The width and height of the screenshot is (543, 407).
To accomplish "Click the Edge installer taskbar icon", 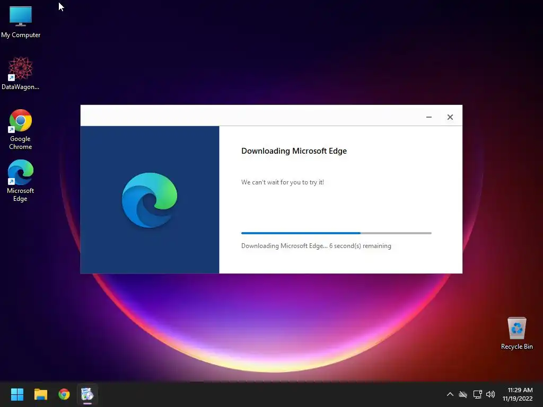I will tap(87, 394).
